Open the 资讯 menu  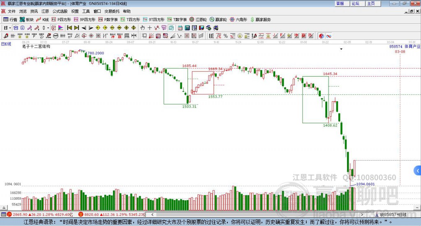point(34,11)
